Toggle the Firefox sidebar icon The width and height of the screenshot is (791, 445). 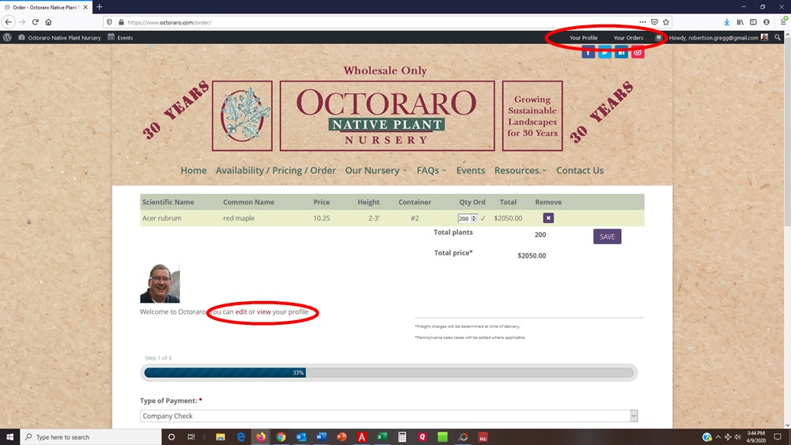(753, 22)
